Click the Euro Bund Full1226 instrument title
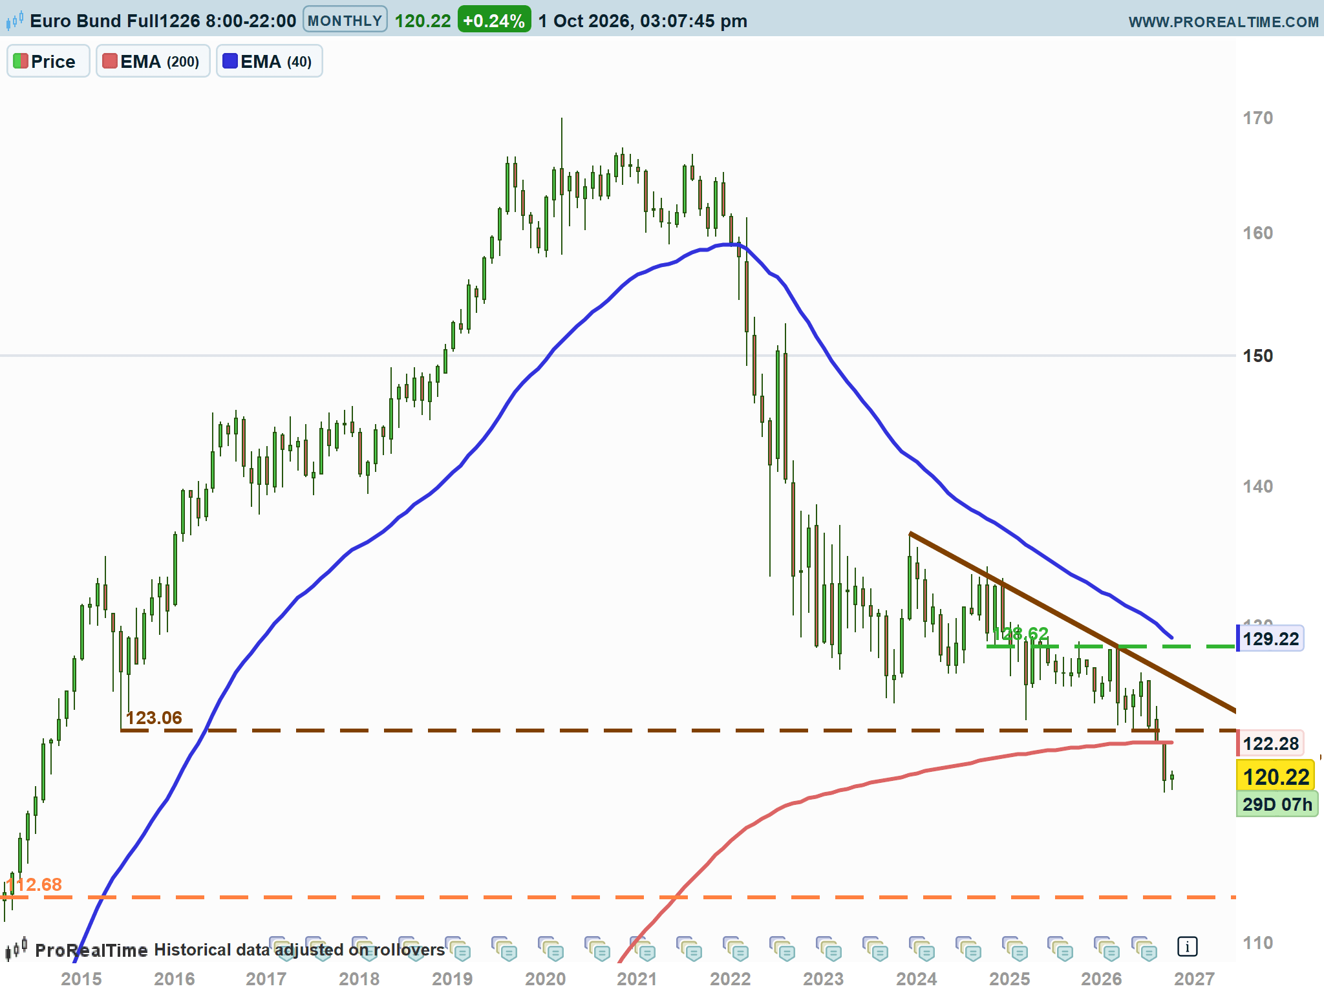Image resolution: width=1324 pixels, height=993 pixels. pyautogui.click(x=163, y=21)
